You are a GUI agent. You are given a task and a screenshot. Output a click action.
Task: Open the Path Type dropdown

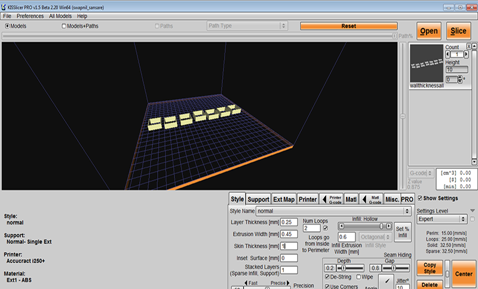coord(247,26)
